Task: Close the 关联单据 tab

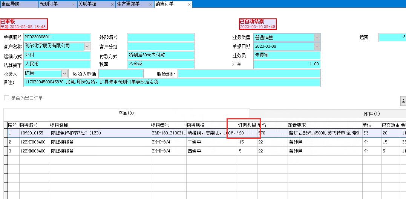Action: pos(112,5)
